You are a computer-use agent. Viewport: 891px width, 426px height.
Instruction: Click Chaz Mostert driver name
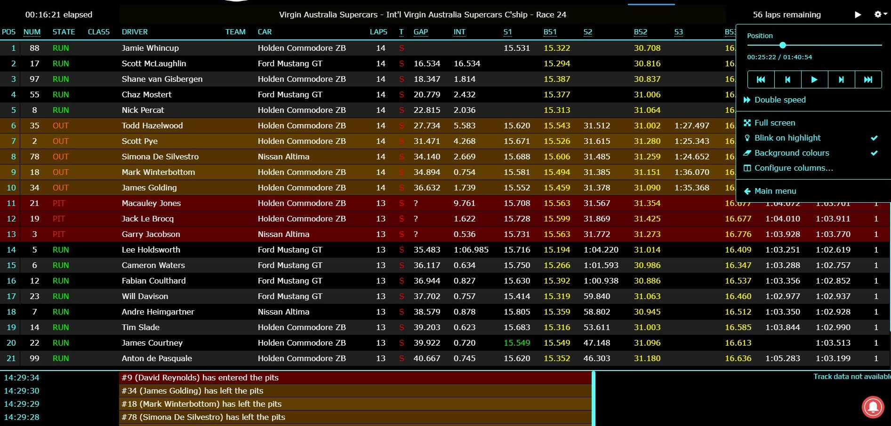point(146,95)
